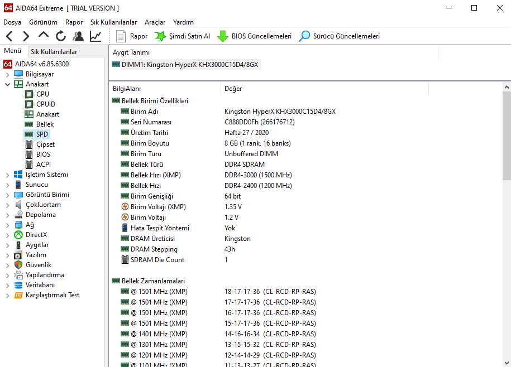The height and width of the screenshot is (367, 511).
Task: Select the ACPI icon in tree
Action: (x=29, y=165)
